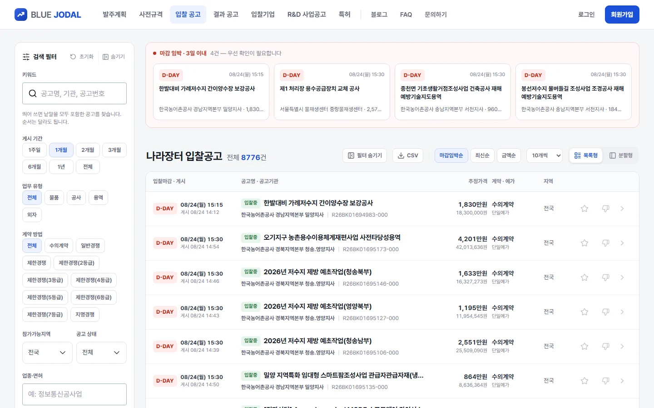Set posting period to 6개월
The height and width of the screenshot is (408, 654).
[x=35, y=167]
